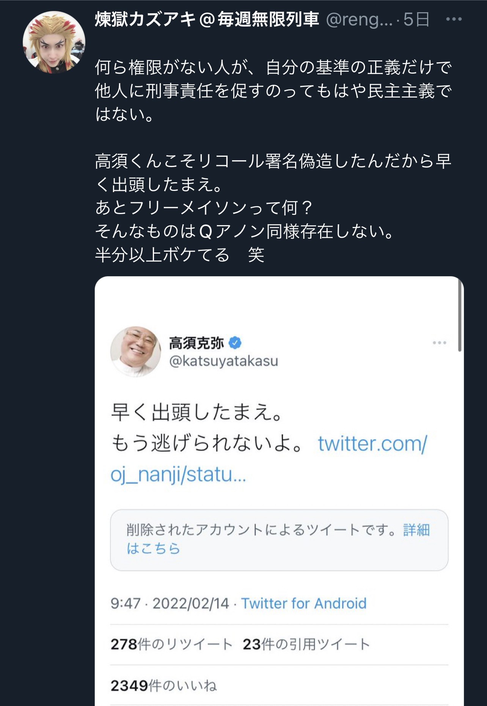Viewport: 487px width, 706px height.
Task: Show the 23件の引用ツイート list
Action: coord(306,644)
